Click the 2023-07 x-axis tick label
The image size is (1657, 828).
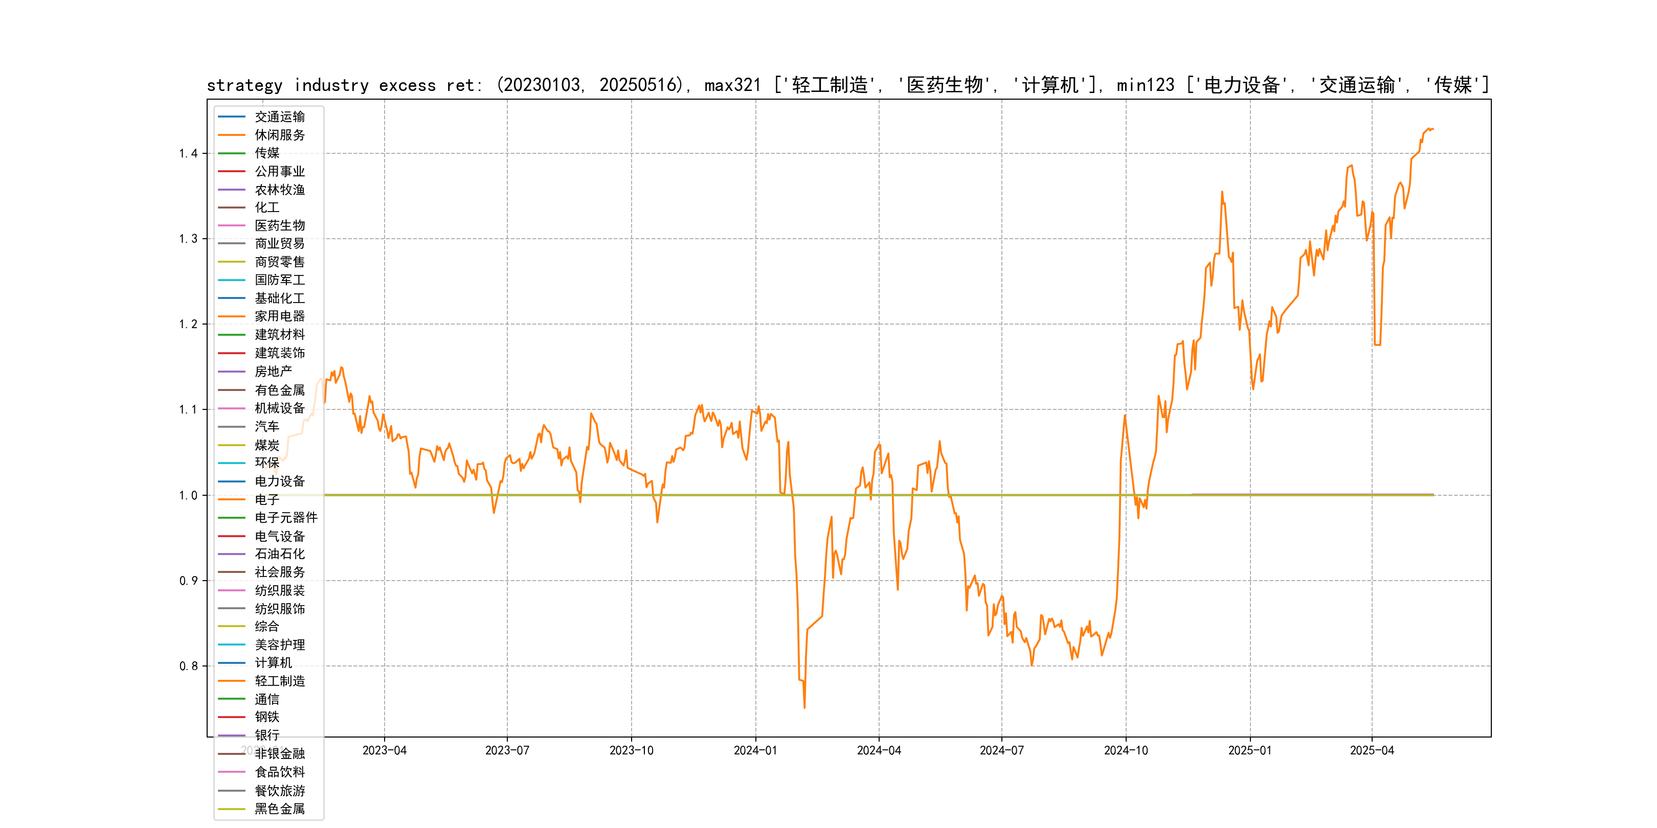[x=507, y=750]
